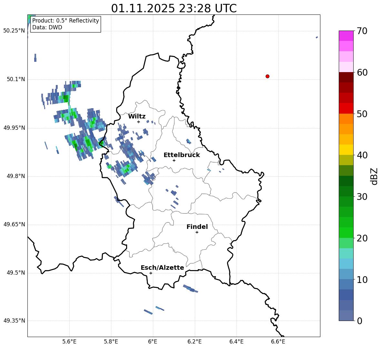
Task: Click the Findel location label
Action: 197,227
